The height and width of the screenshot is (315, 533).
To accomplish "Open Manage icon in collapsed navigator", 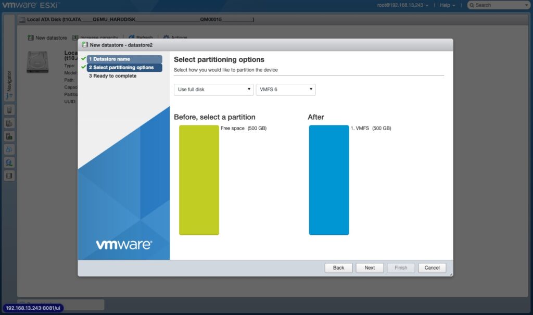I will coord(9,123).
